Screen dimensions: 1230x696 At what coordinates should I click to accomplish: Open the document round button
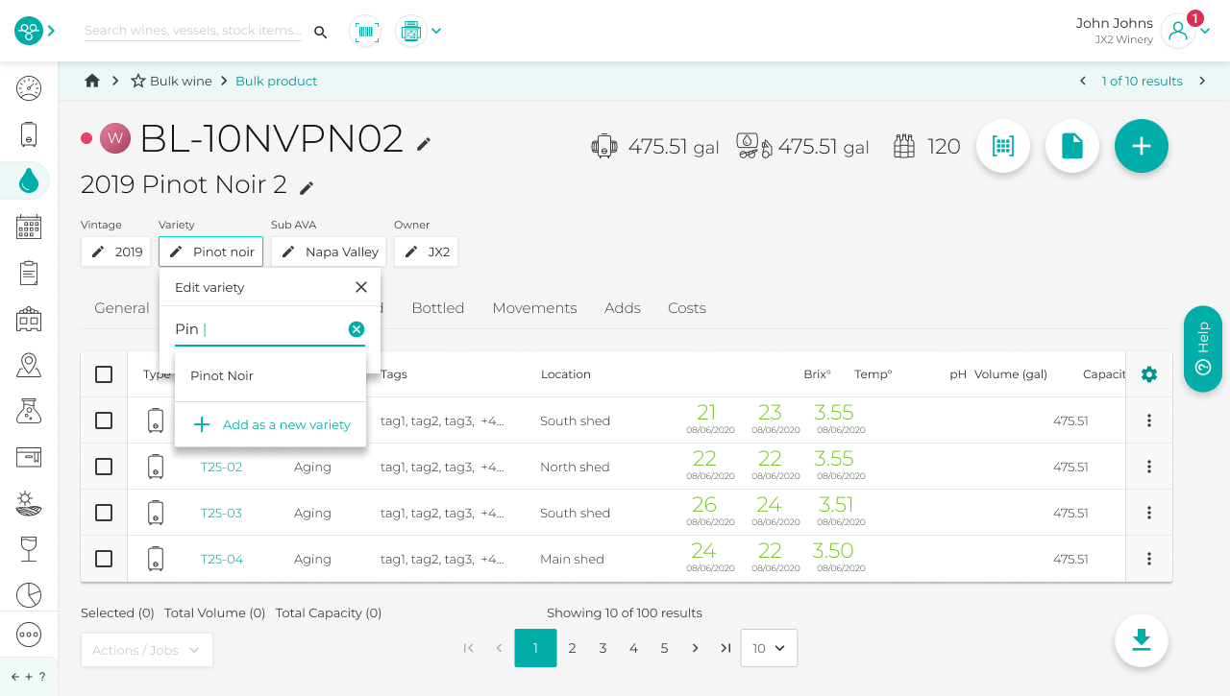click(1072, 146)
